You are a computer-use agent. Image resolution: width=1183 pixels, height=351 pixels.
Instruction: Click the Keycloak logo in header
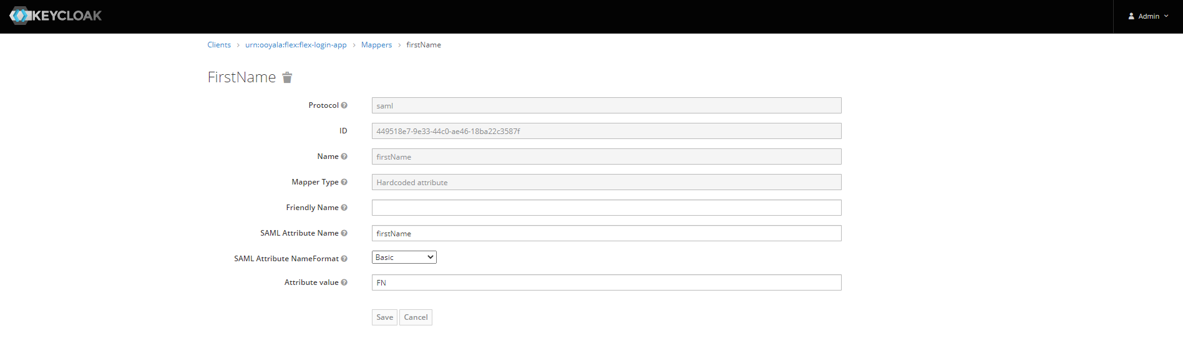pos(56,16)
